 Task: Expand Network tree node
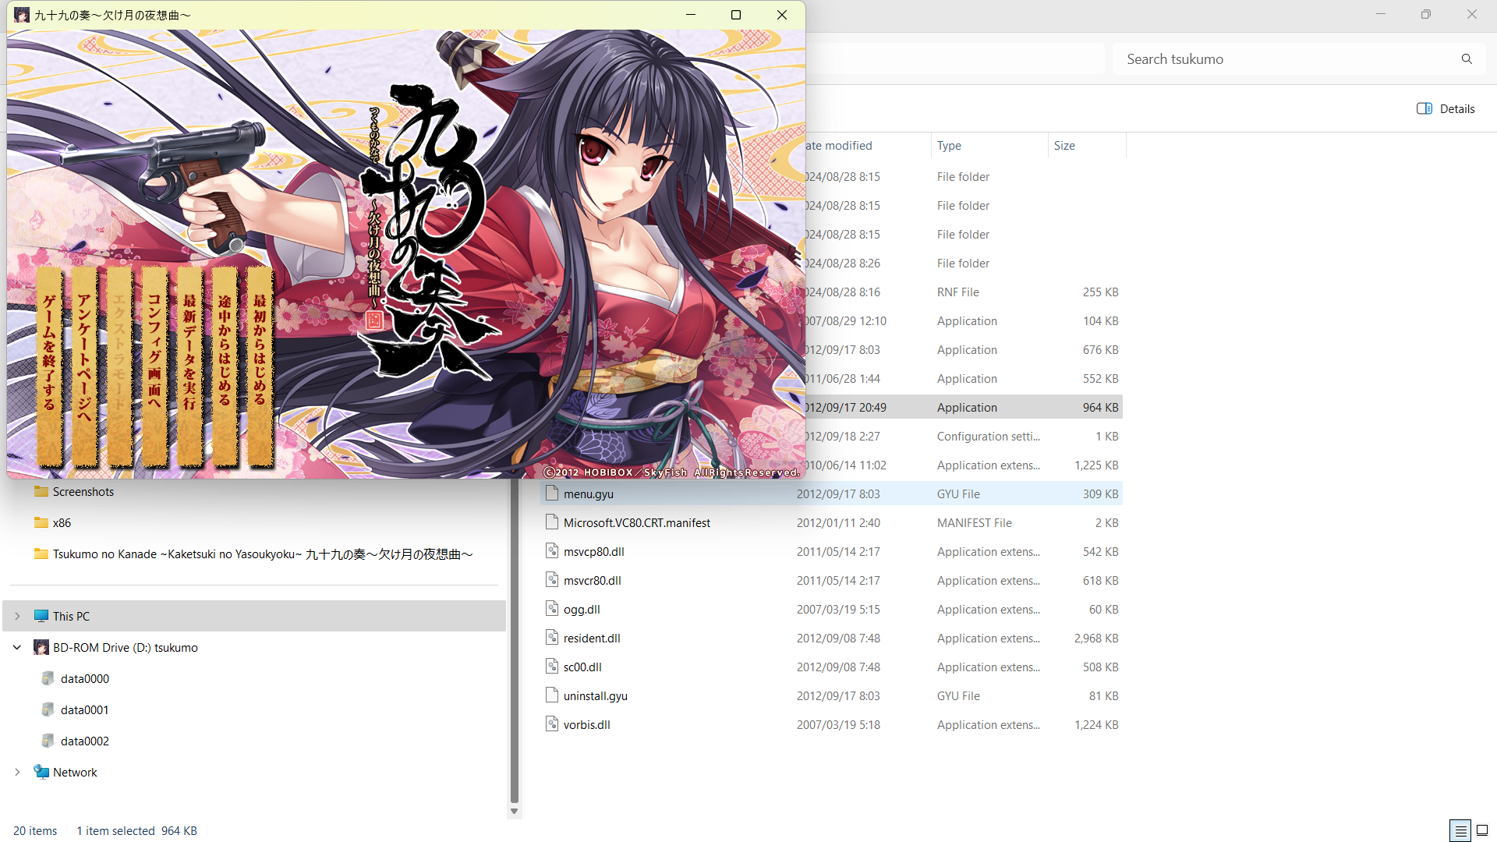tap(17, 772)
